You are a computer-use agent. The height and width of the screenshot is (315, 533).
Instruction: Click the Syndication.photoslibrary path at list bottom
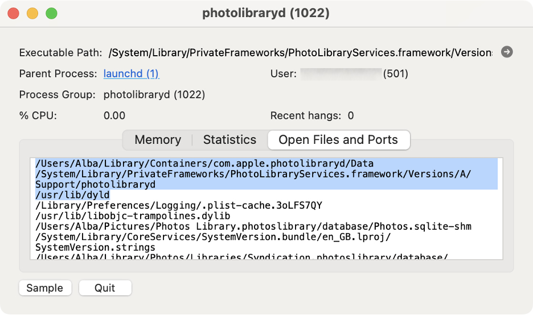click(241, 257)
